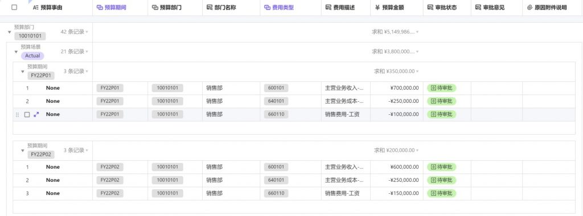Image resolution: width=583 pixels, height=216 pixels.
Task: Click the link icon in 预算期间 header
Action: pyautogui.click(x=100, y=7)
